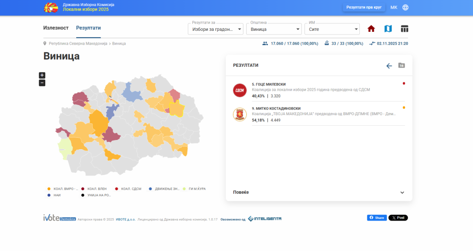Open the Резултати за dropdown
The image size is (473, 251).
pos(215,29)
